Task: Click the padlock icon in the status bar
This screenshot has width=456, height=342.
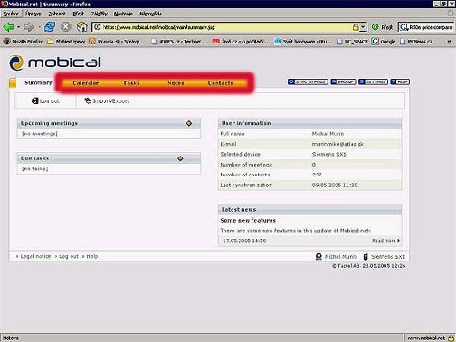Action: click(x=451, y=338)
